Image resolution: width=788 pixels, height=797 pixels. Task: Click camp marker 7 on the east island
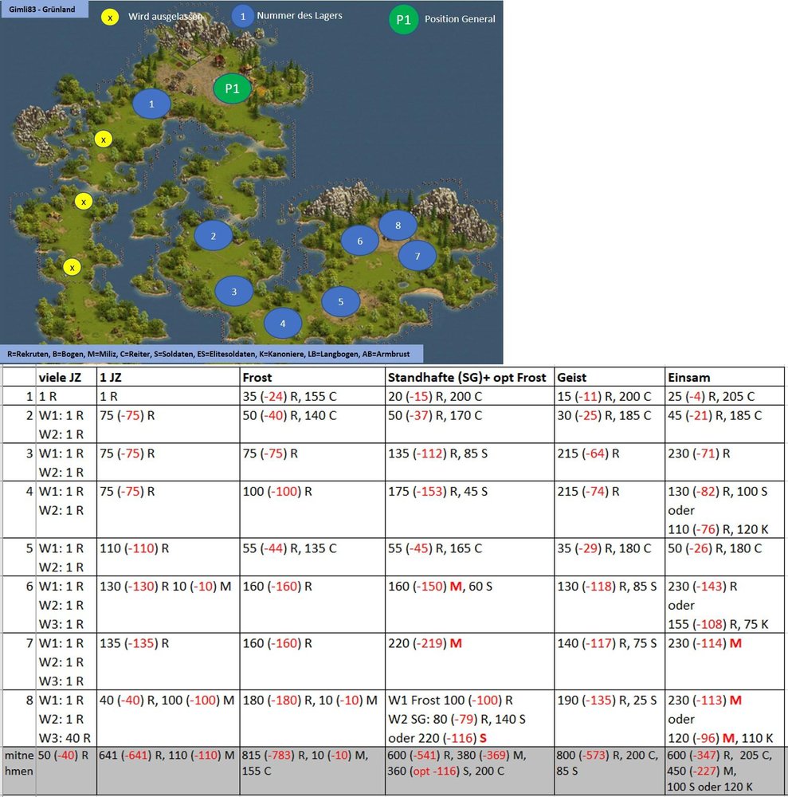click(418, 256)
